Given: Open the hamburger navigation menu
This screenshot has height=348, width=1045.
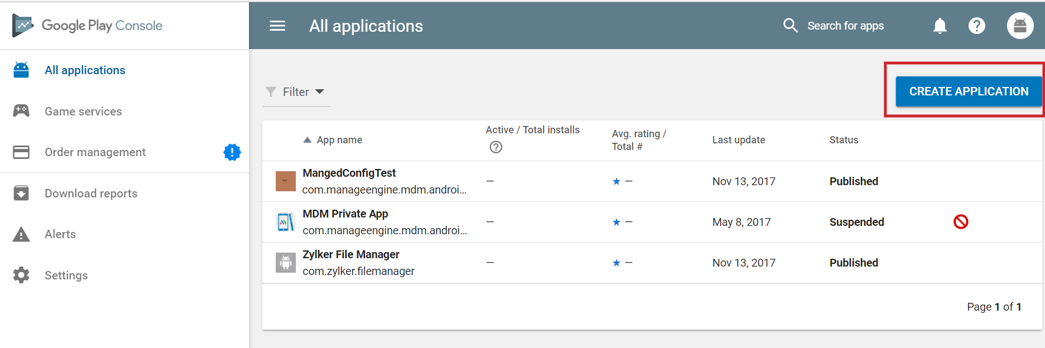Looking at the screenshot, I should [277, 26].
